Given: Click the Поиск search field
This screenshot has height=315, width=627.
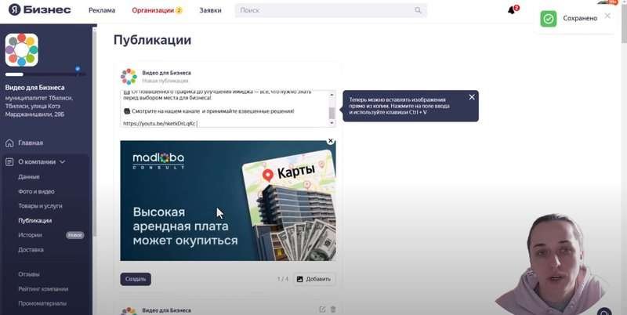Looking at the screenshot, I should (331, 10).
